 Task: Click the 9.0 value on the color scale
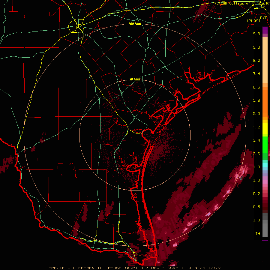point(256,47)
